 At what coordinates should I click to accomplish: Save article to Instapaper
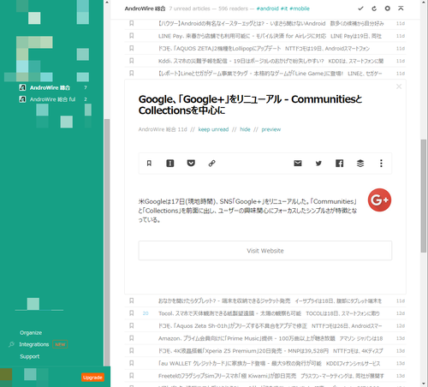pyautogui.click(x=170, y=164)
